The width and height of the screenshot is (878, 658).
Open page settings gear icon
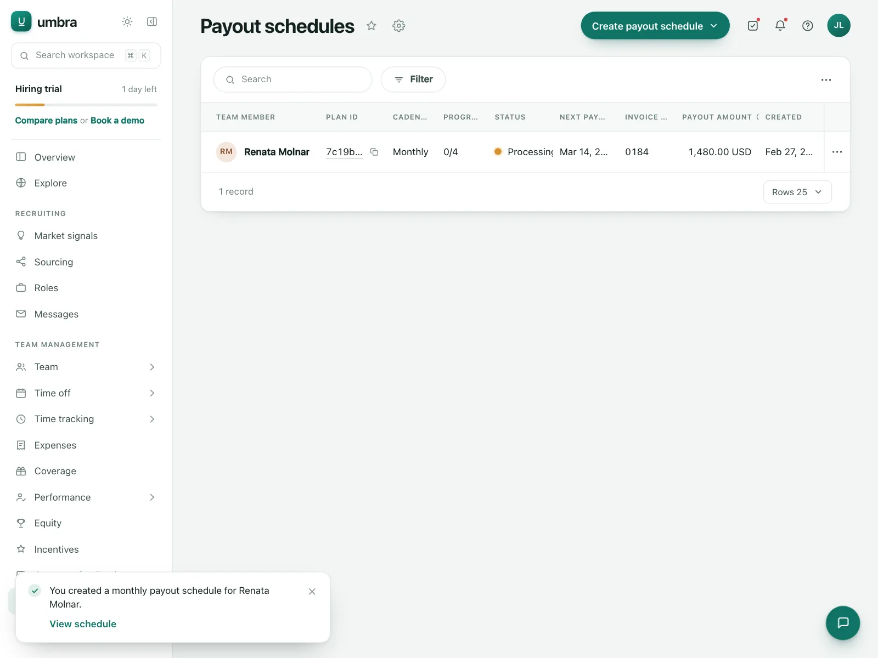[x=399, y=26]
